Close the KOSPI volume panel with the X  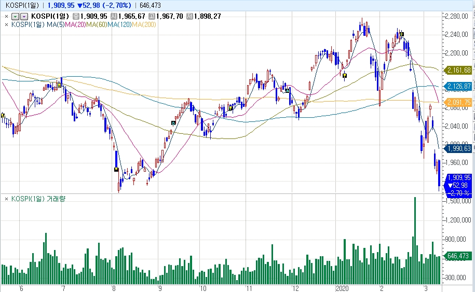pyautogui.click(x=6, y=199)
